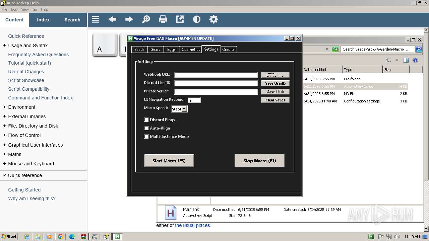Open Internet Explorer from the taskbar
The image size is (429, 241).
[26, 237]
